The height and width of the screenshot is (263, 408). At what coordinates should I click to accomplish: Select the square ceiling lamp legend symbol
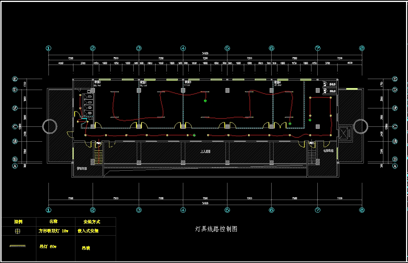(18, 231)
